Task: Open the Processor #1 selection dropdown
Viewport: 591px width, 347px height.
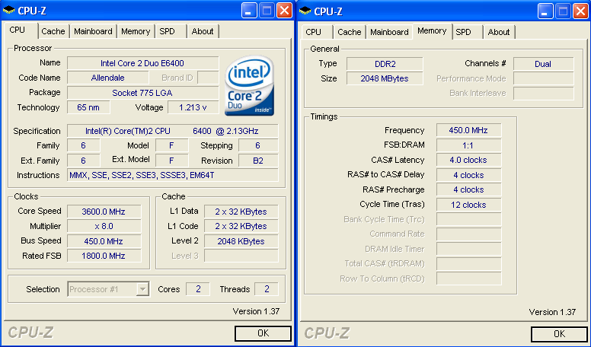Action: click(142, 289)
